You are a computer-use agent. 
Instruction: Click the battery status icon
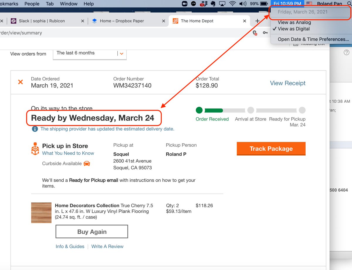click(264, 4)
